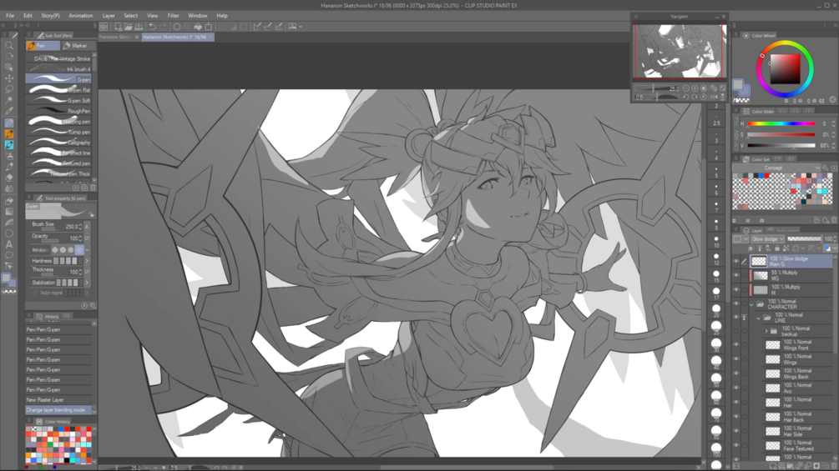Select the Gradient tool
The height and width of the screenshot is (471, 839).
click(9, 212)
